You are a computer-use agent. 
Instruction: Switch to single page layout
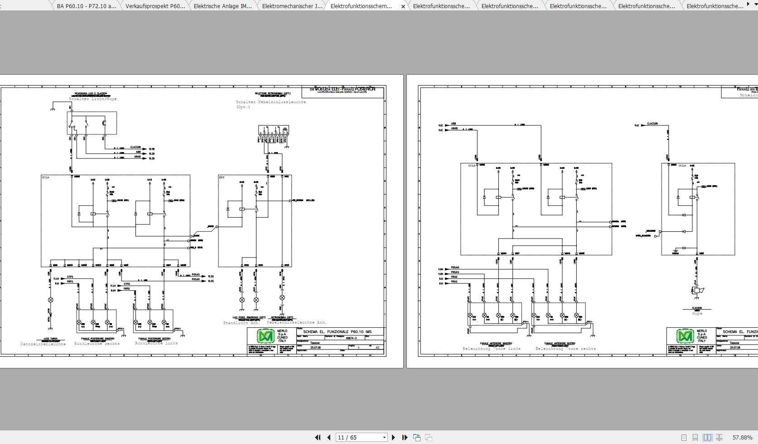pos(684,438)
